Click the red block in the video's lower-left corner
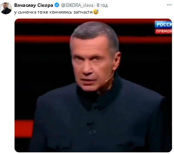 [x=24, y=129]
